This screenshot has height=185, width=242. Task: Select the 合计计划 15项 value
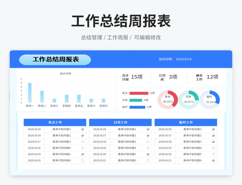(137, 77)
